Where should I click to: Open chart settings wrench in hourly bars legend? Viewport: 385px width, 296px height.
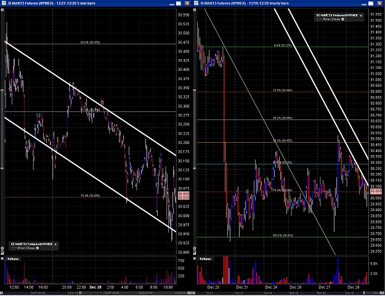click(361, 15)
